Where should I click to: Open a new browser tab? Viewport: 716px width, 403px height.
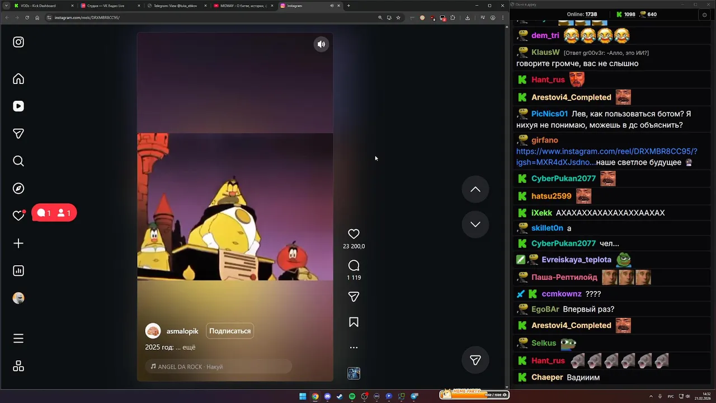(x=348, y=6)
